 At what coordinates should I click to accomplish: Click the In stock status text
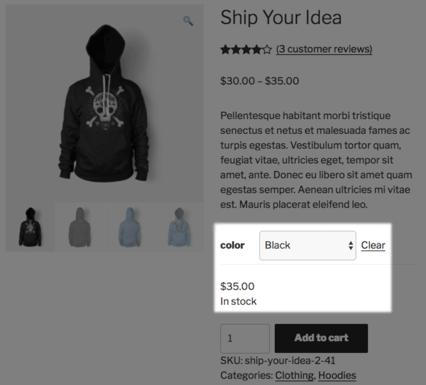tap(238, 301)
